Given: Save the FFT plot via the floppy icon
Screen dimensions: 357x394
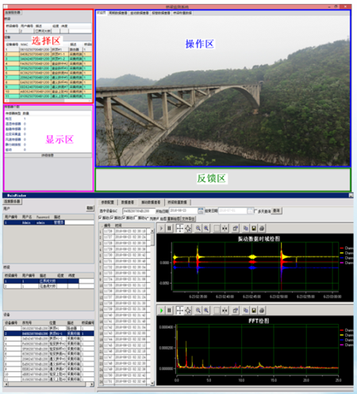Looking at the screenshot, I should (x=254, y=311).
